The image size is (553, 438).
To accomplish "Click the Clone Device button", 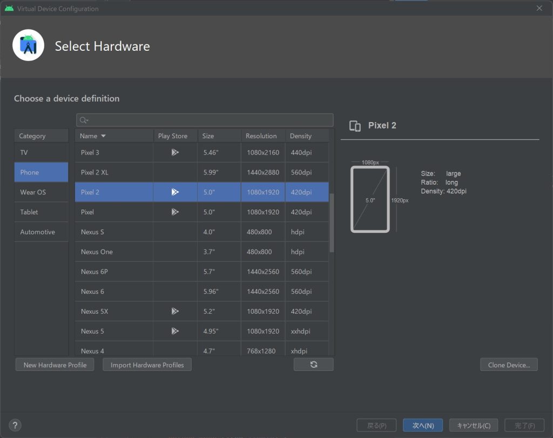I will pos(509,365).
